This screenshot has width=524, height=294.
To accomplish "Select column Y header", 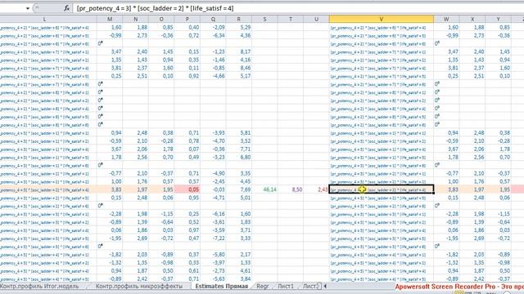I will coord(499,20).
